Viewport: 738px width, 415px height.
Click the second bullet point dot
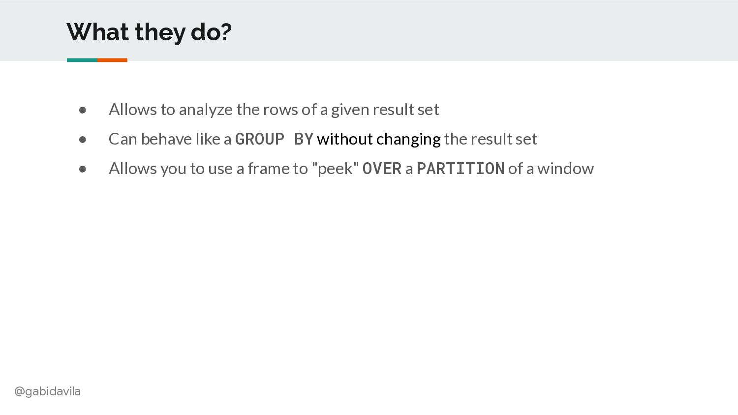pos(83,140)
